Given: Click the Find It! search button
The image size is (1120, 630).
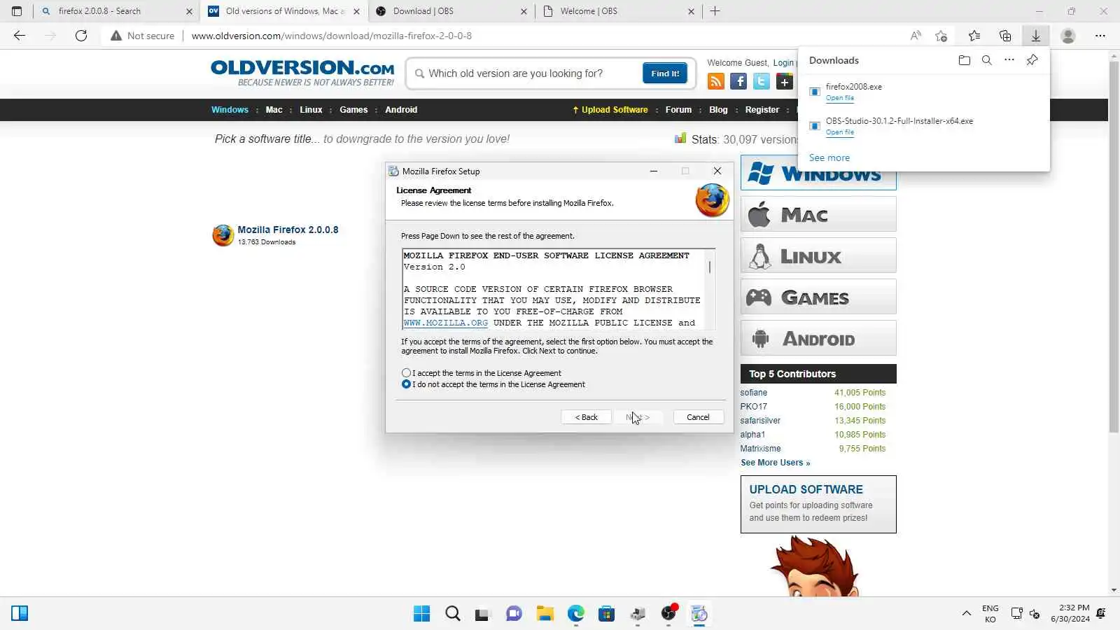Looking at the screenshot, I should (665, 73).
